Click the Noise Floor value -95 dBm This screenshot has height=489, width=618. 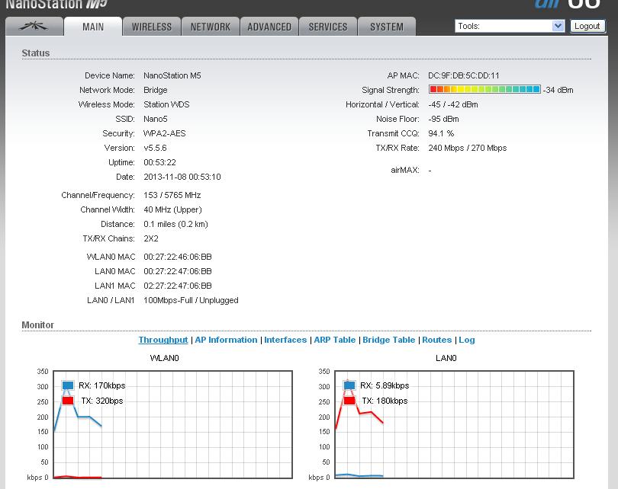pos(443,119)
